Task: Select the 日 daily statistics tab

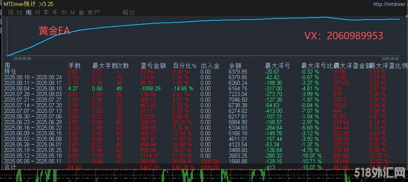Action: pos(20,12)
